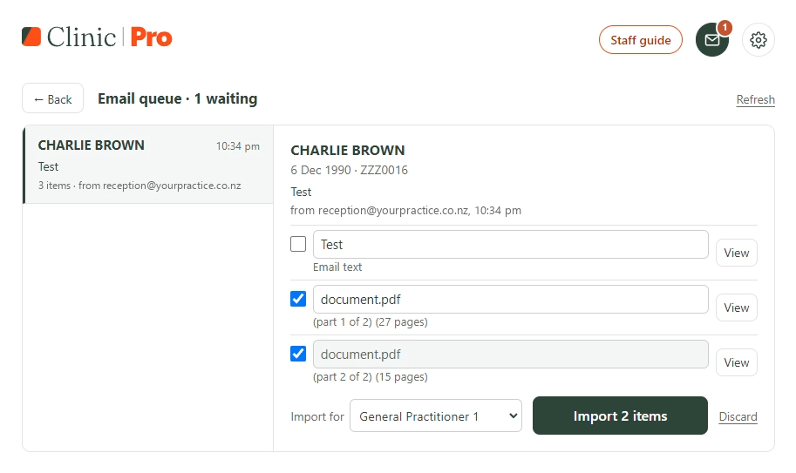Open the email inbox mail icon
Viewport: 796px width, 473px height.
click(712, 40)
